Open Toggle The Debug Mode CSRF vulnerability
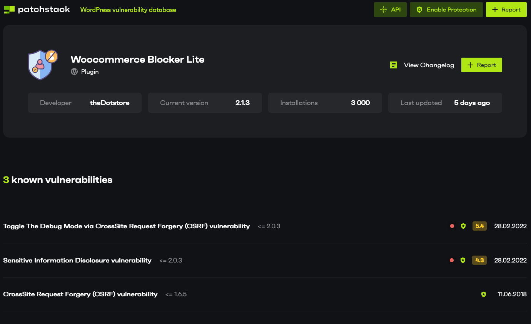This screenshot has height=324, width=531. pos(127,226)
